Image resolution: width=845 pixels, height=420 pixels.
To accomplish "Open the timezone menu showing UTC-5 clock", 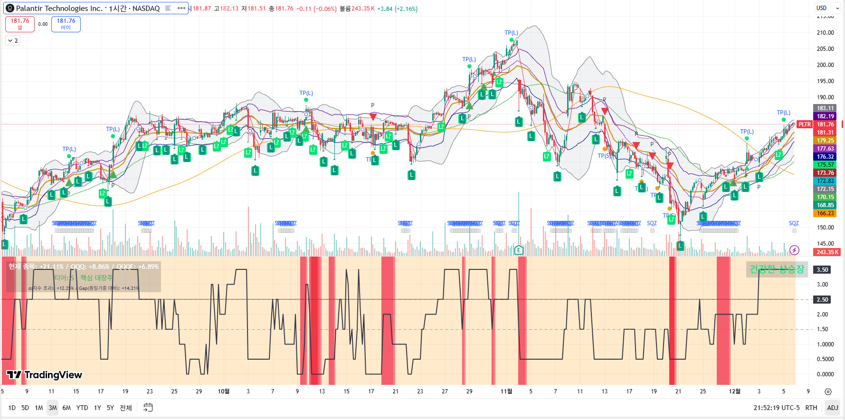I will pyautogui.click(x=777, y=408).
